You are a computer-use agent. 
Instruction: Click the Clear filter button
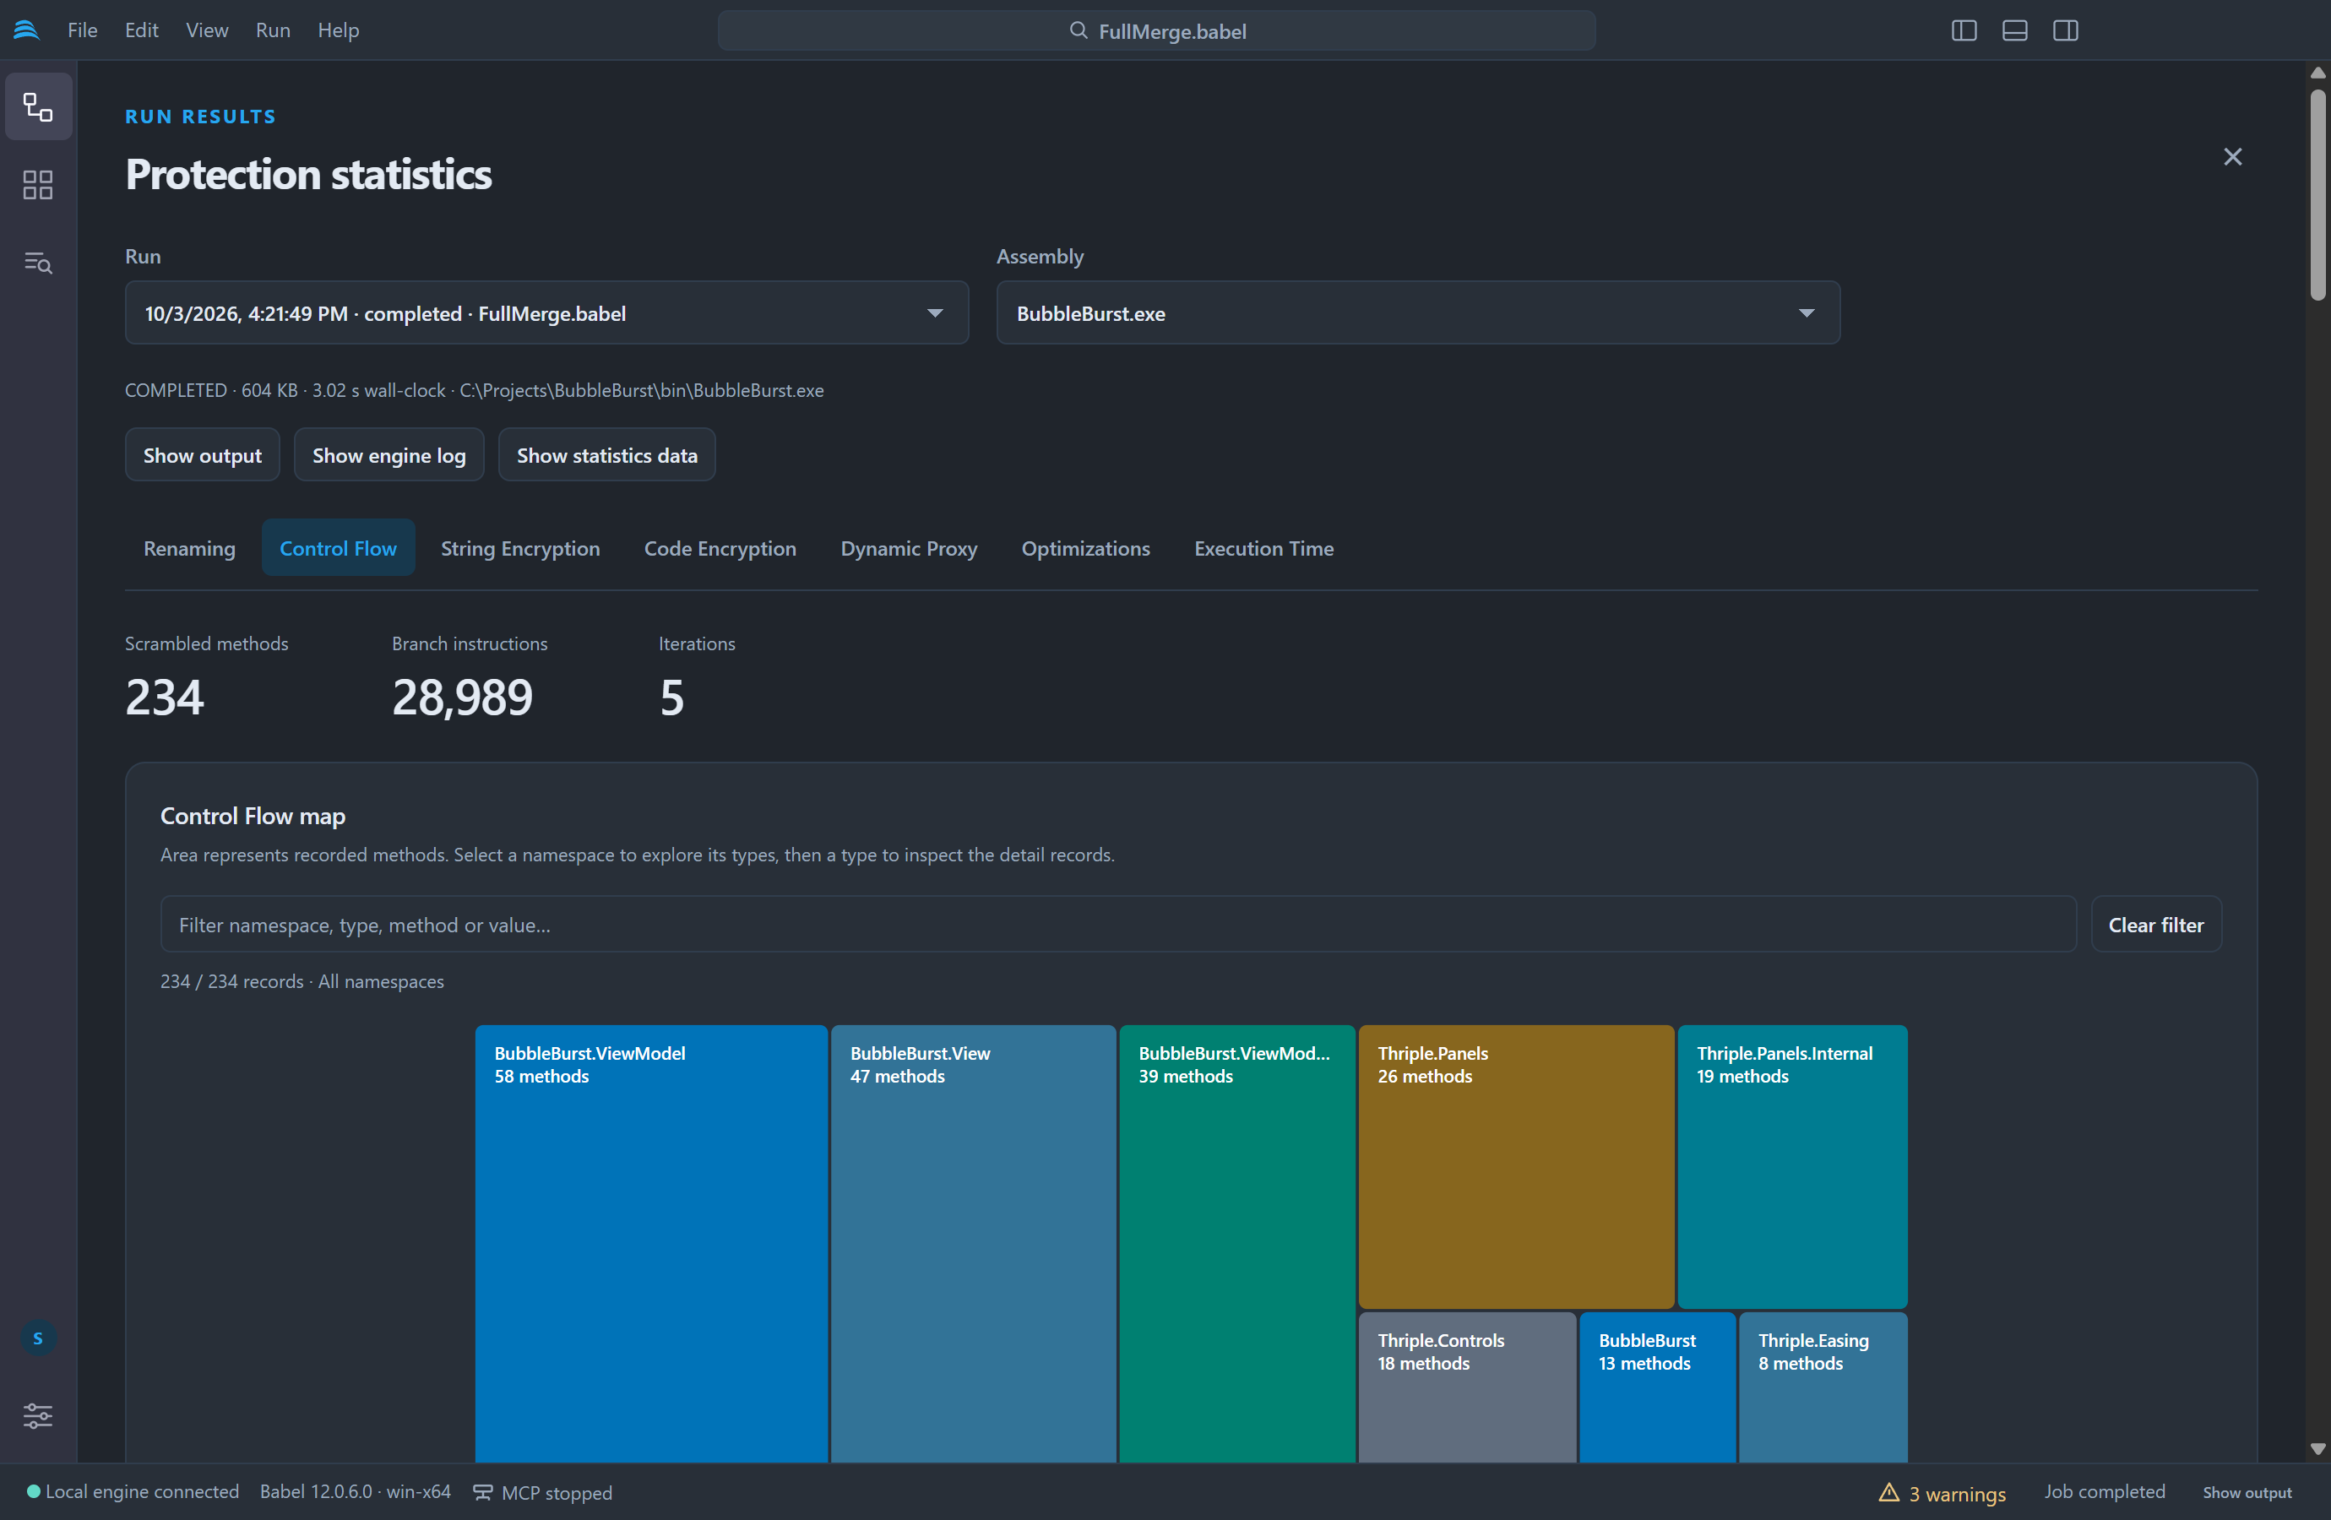click(x=2155, y=925)
